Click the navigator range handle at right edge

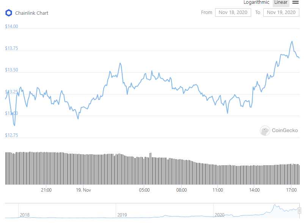point(299,210)
